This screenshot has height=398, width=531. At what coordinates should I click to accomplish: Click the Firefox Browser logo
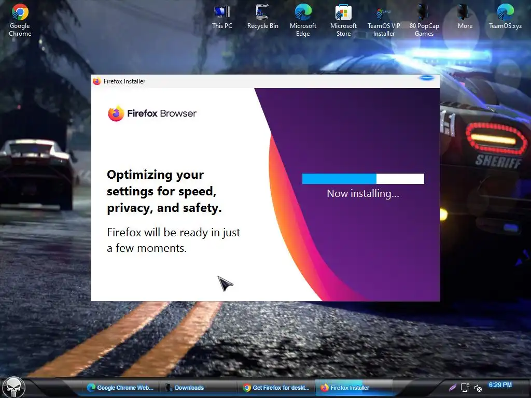pyautogui.click(x=152, y=113)
